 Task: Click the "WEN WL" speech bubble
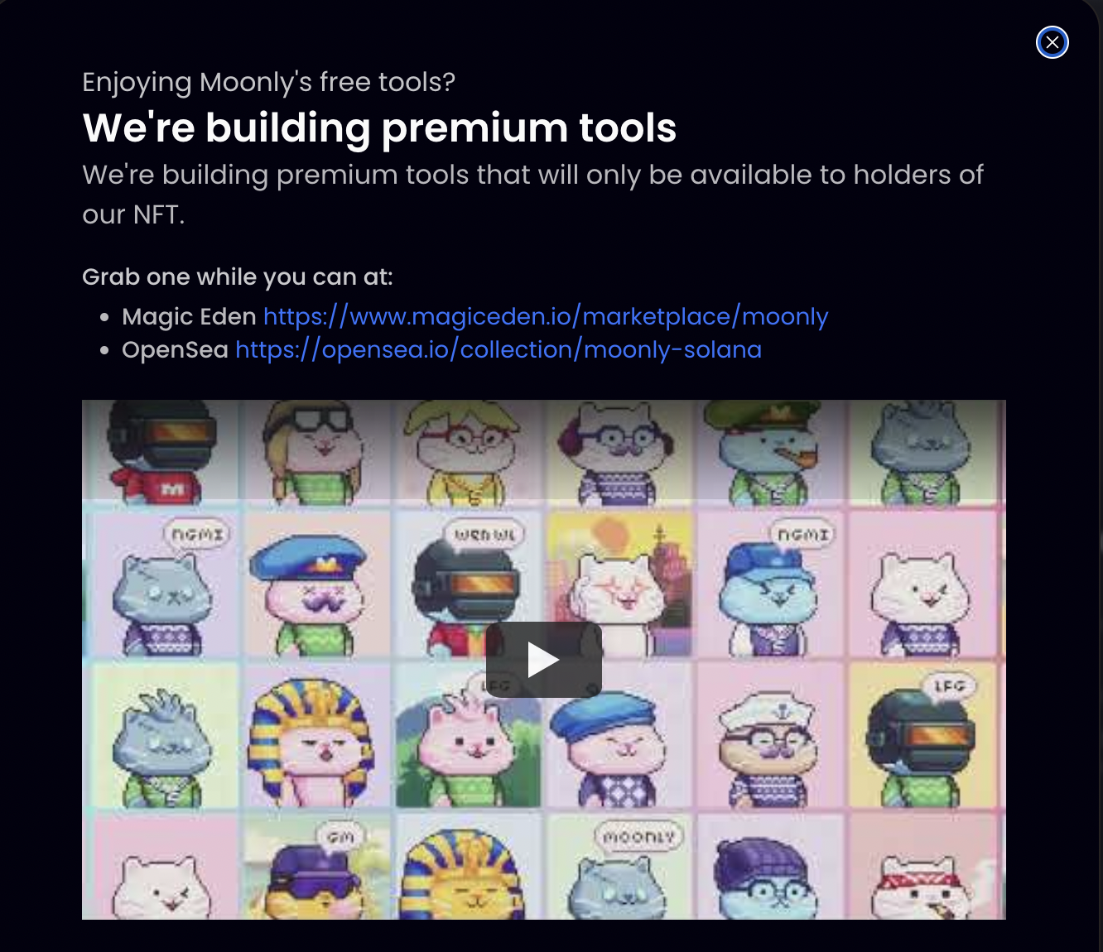click(484, 535)
